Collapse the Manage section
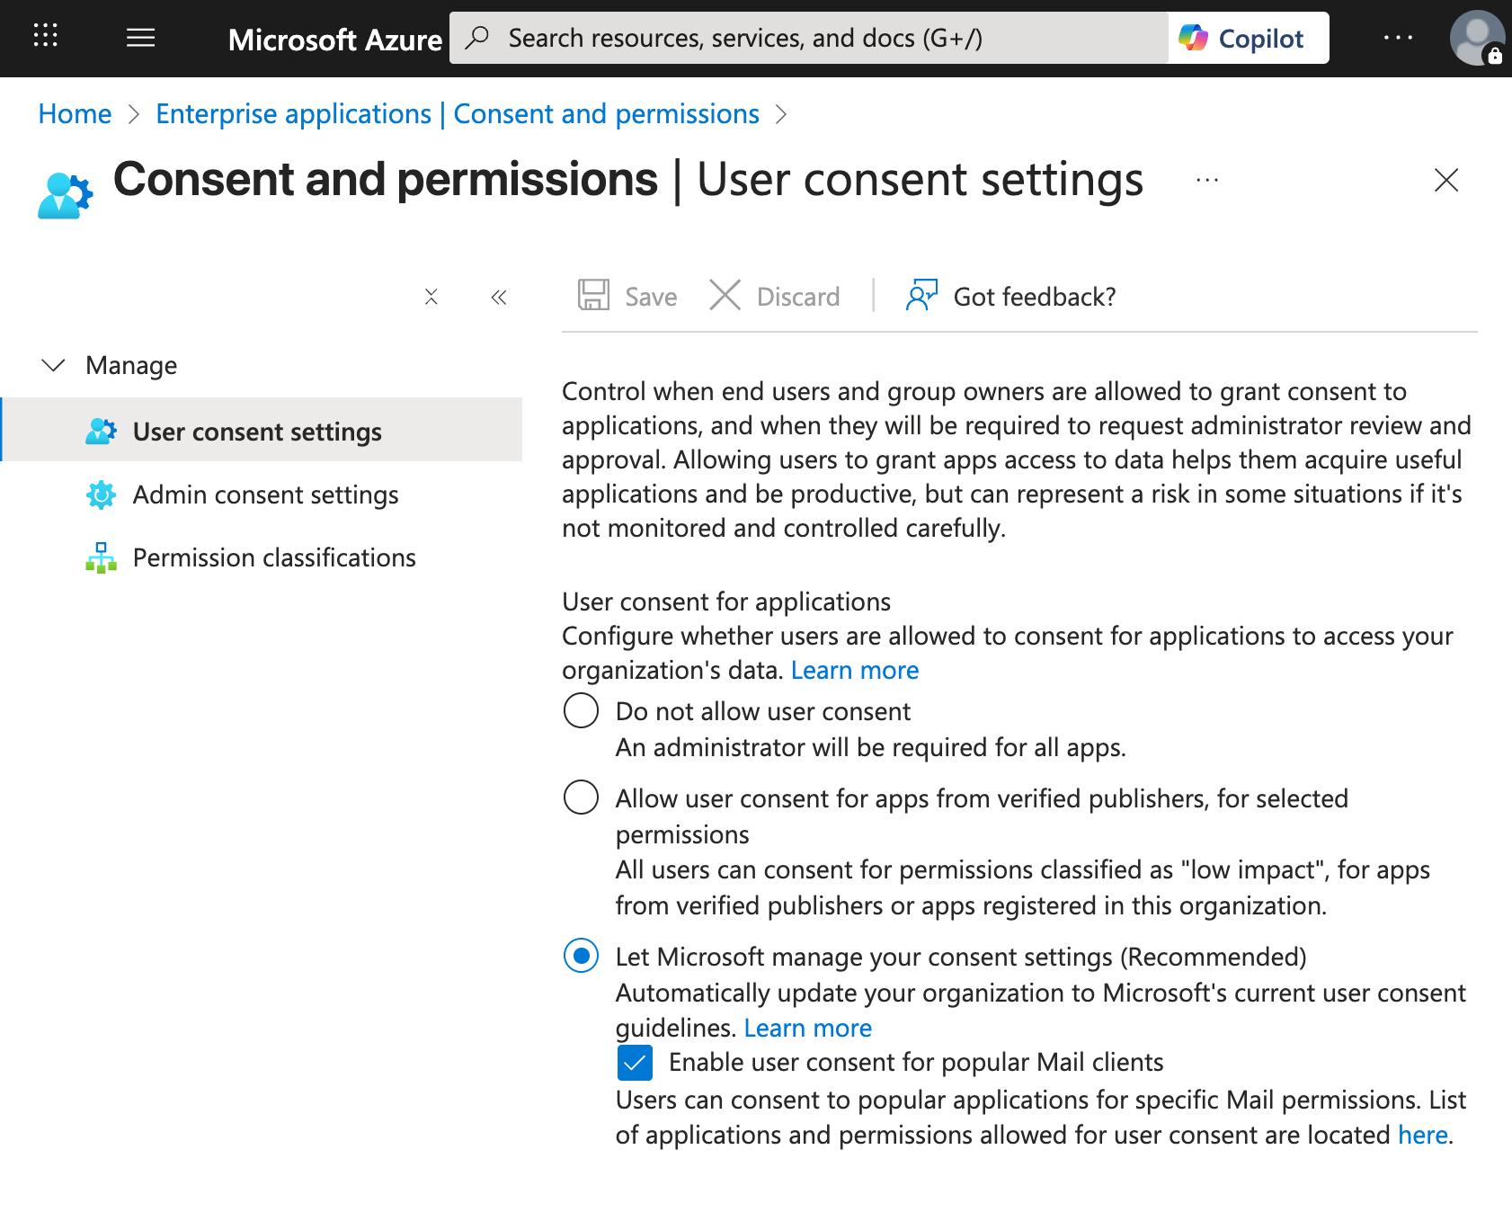The width and height of the screenshot is (1512, 1212). [53, 365]
